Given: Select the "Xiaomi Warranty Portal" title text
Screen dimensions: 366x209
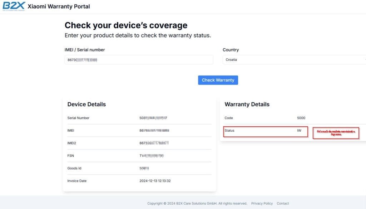Looking at the screenshot, I should [x=59, y=6].
